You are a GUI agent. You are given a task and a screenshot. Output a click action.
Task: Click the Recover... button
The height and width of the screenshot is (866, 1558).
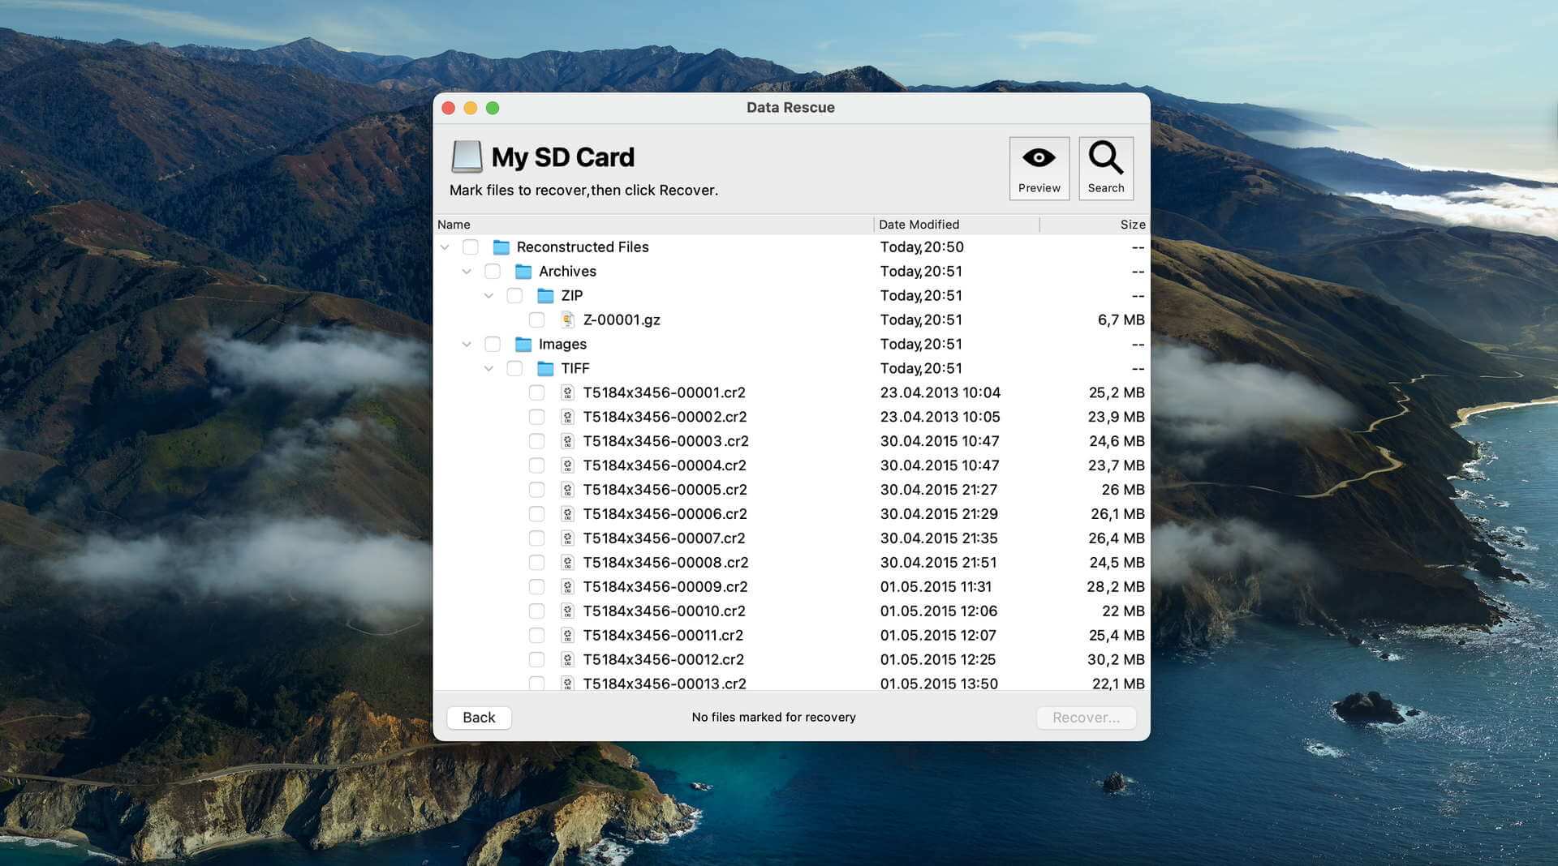pyautogui.click(x=1086, y=718)
